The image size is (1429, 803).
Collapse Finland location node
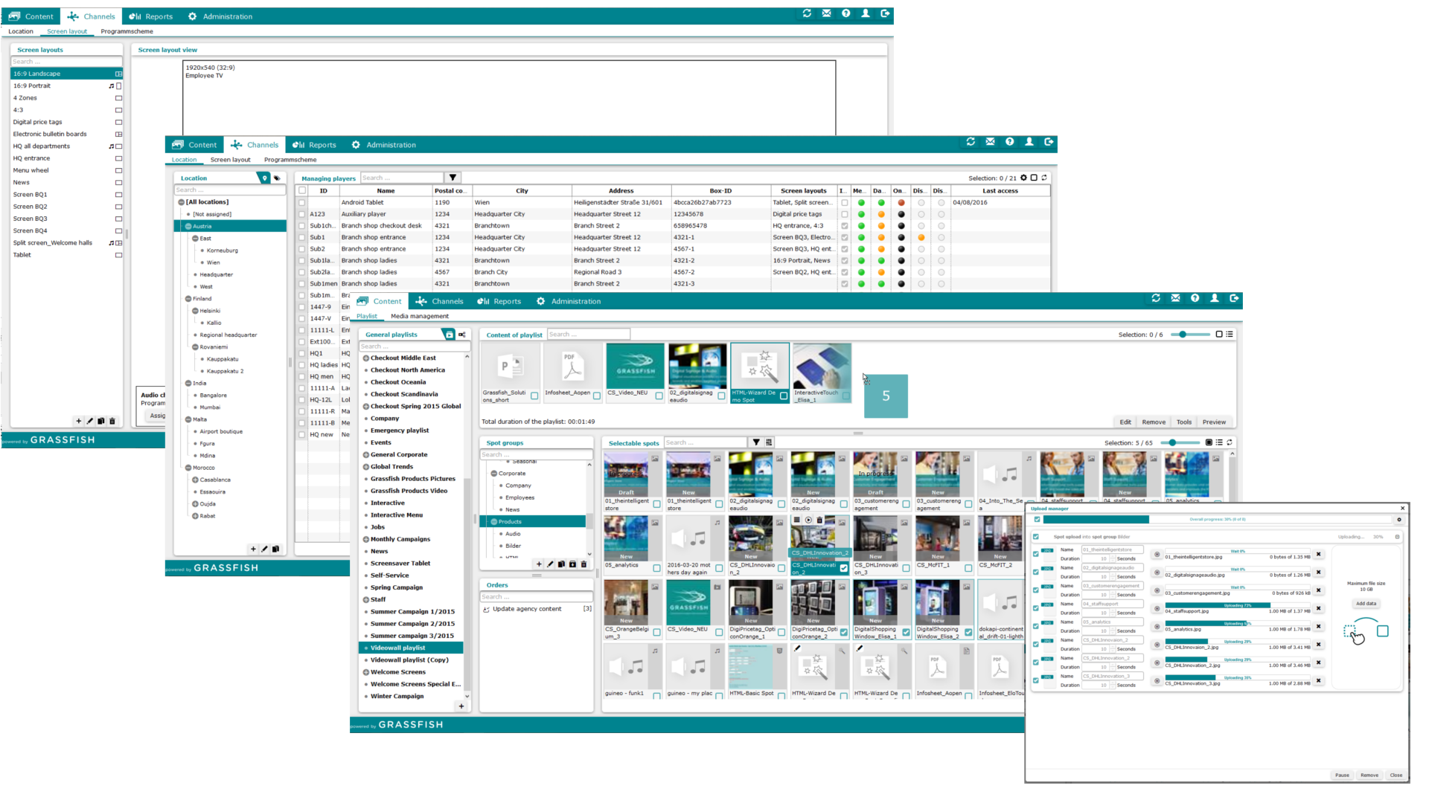point(188,299)
